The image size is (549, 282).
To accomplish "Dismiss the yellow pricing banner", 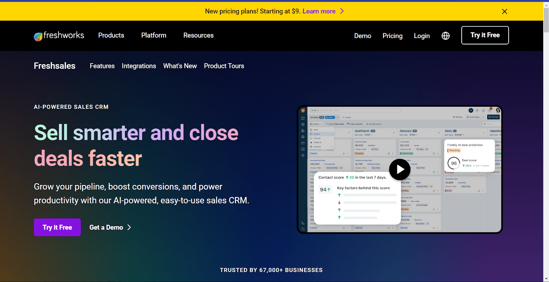I will (x=504, y=11).
